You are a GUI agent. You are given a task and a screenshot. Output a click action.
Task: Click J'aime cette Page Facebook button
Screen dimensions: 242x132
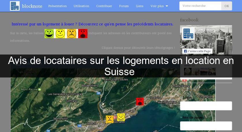pyautogui.click(x=197, y=51)
